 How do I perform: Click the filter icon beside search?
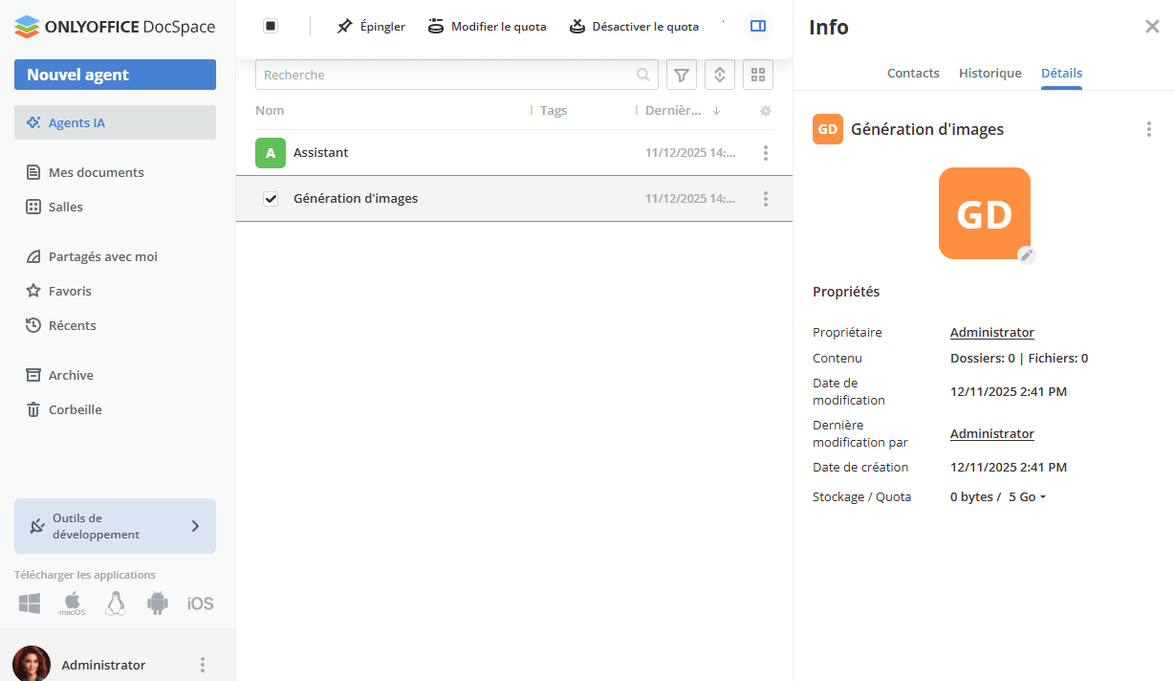click(681, 75)
